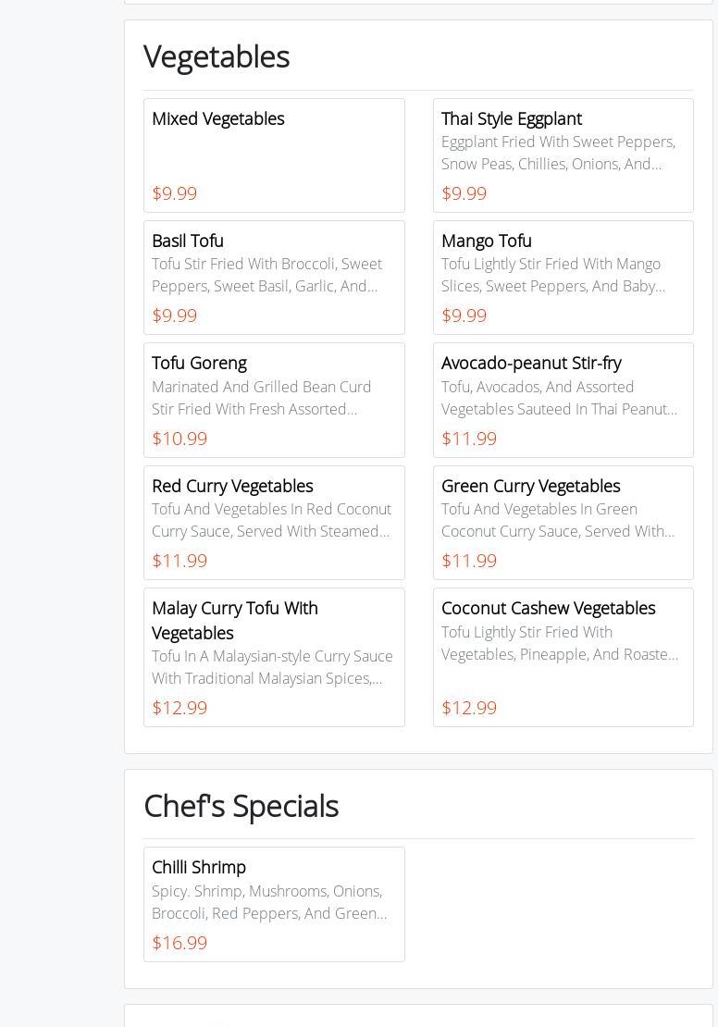Click the Chilli Shrimp description text
Image resolution: width=718 pixels, height=1027 pixels.
[269, 902]
